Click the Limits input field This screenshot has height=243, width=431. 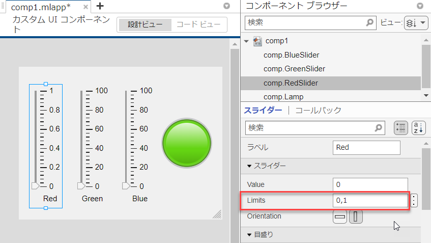(370, 201)
